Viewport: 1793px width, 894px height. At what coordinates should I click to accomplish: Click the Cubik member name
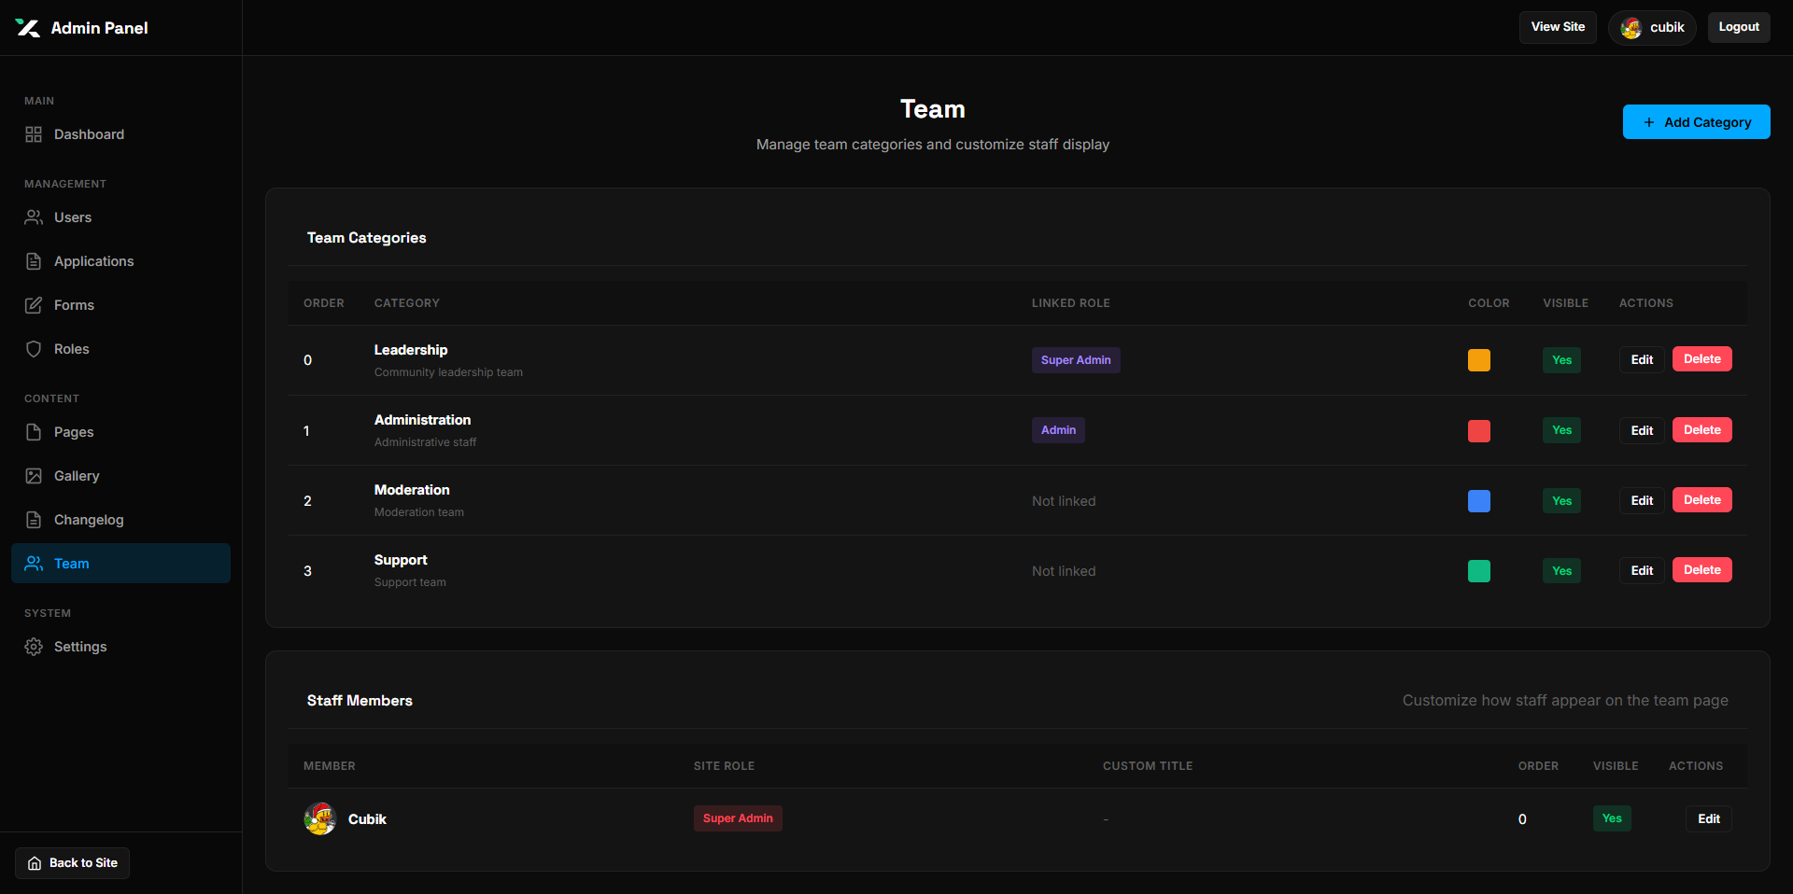tap(367, 819)
